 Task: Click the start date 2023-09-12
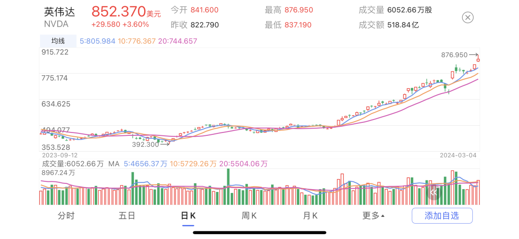click(60, 155)
